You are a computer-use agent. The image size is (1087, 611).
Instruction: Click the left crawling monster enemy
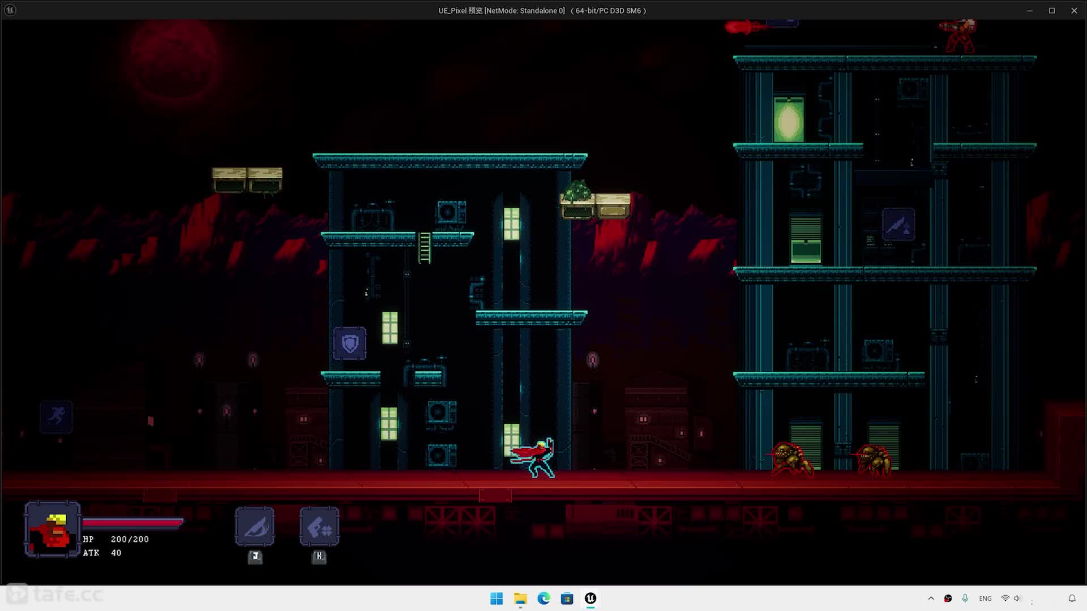click(x=791, y=459)
